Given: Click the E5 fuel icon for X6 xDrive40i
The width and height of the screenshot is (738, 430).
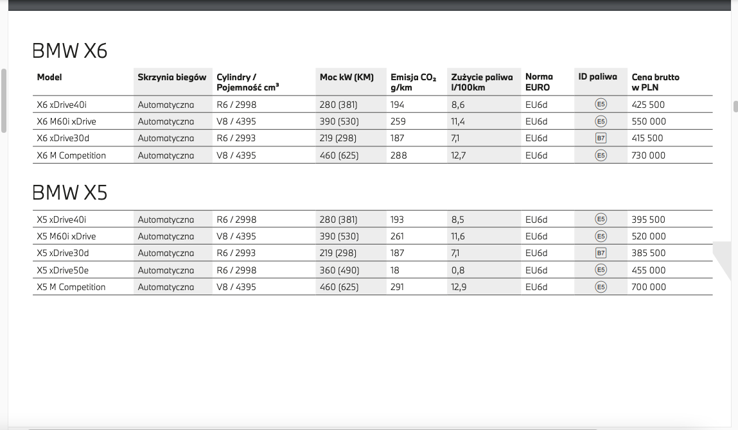Looking at the screenshot, I should pos(601,104).
